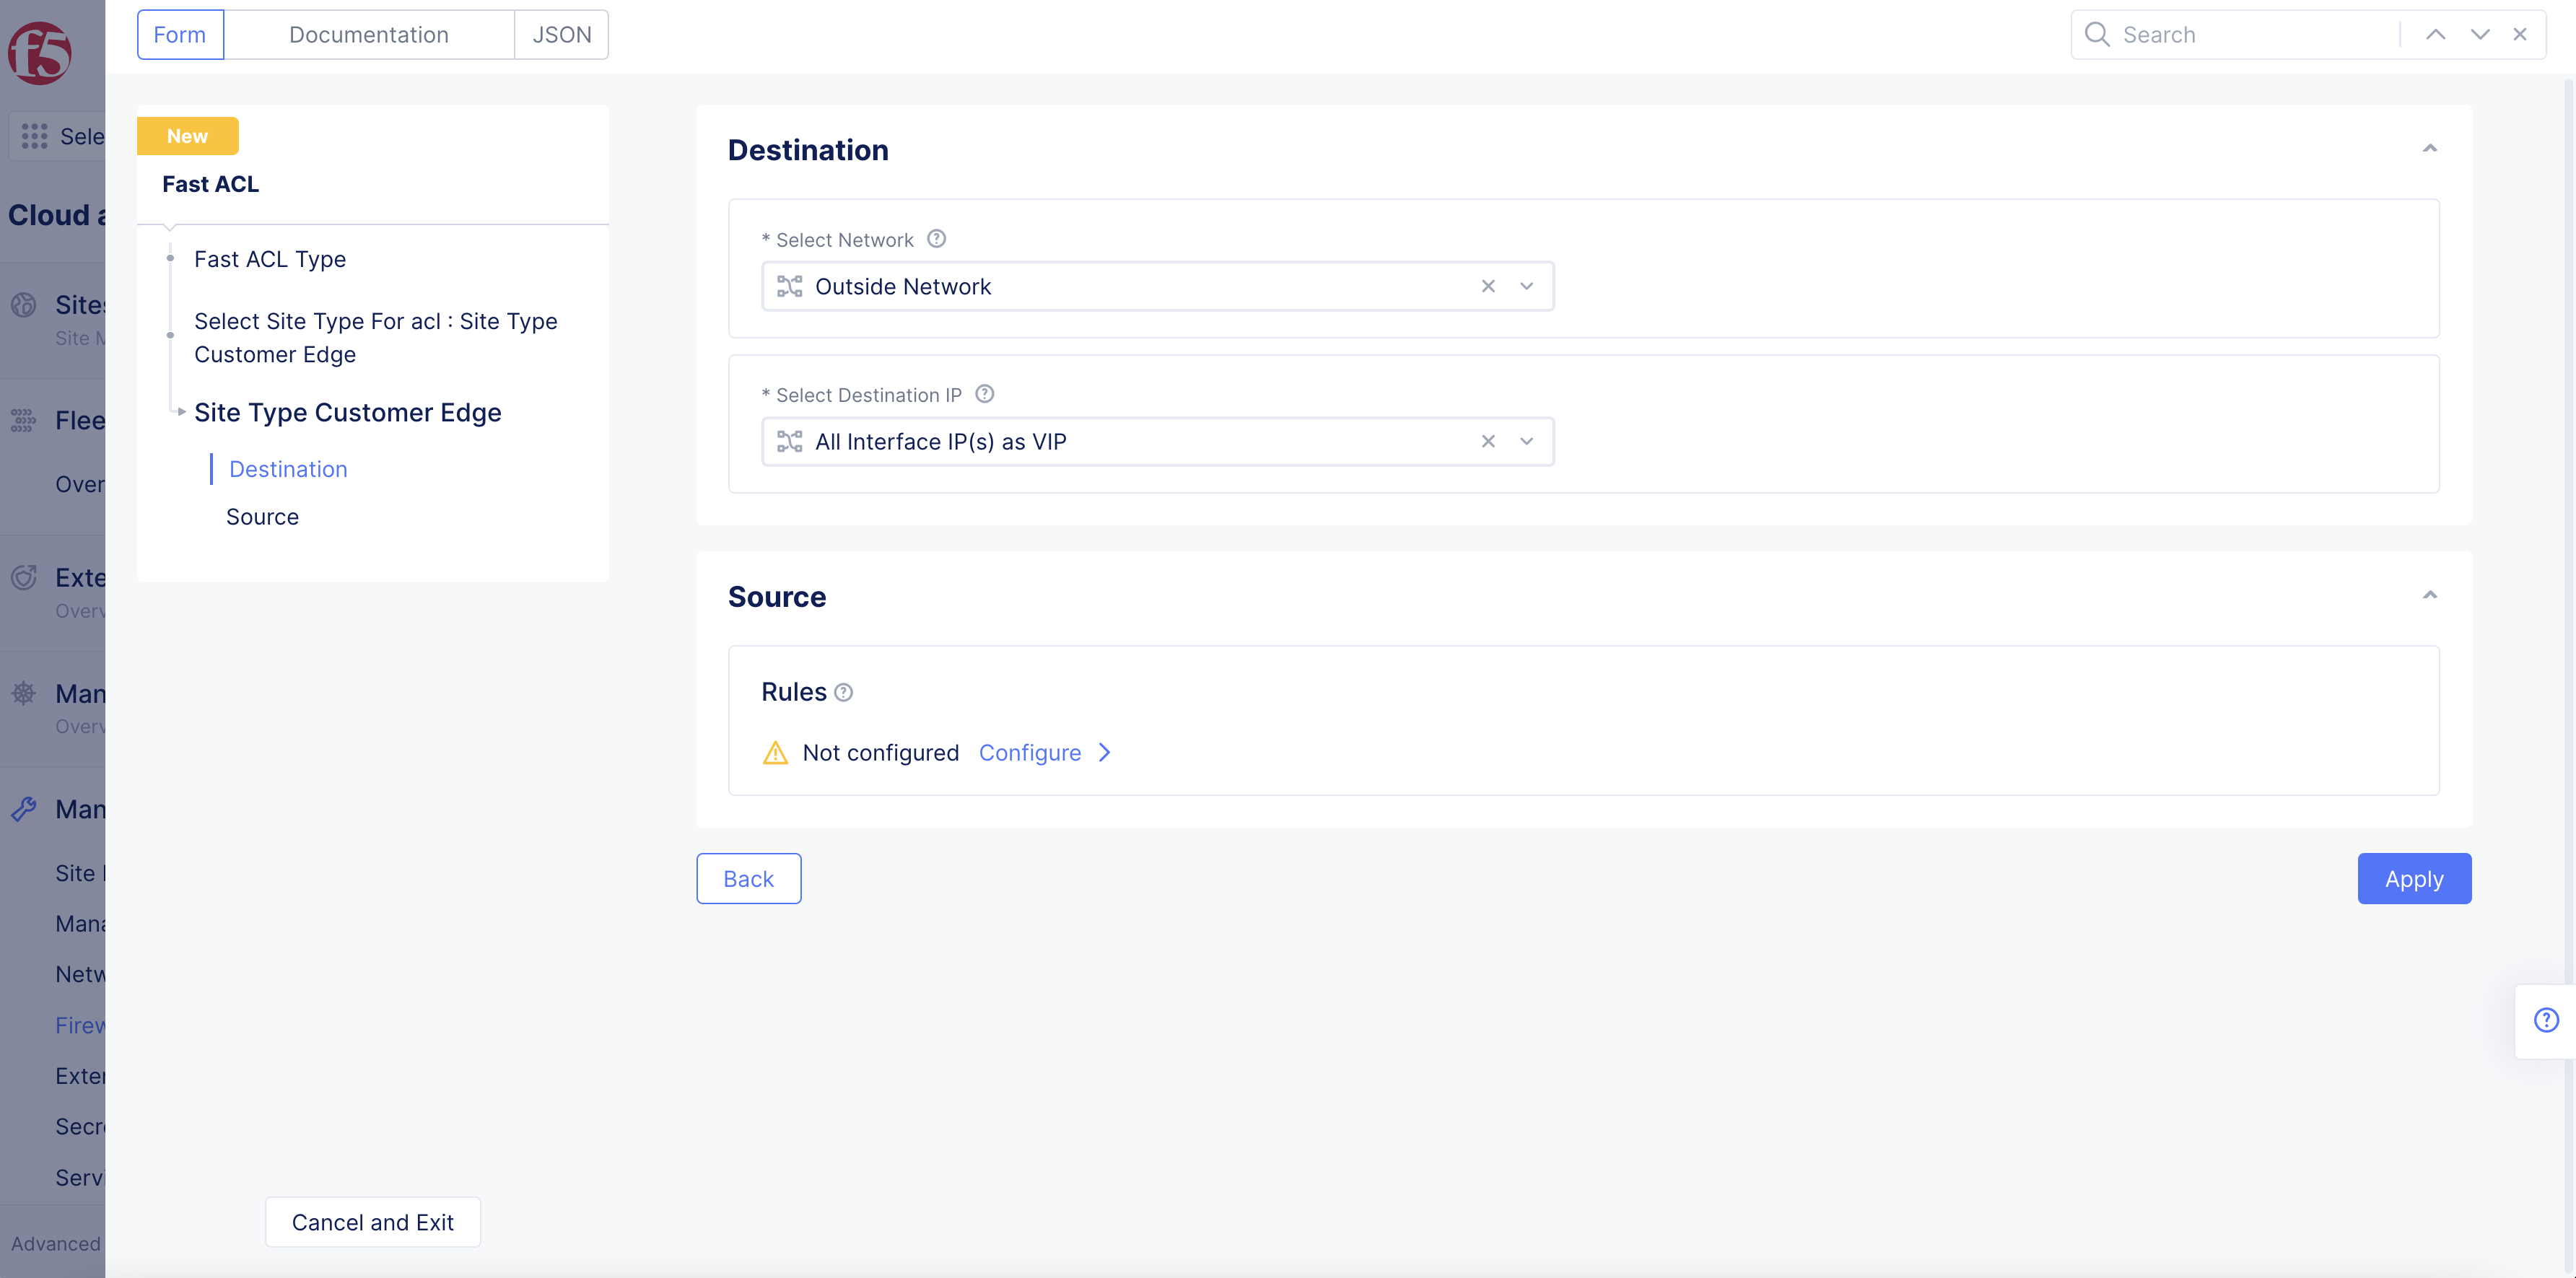This screenshot has width=2576, height=1278.
Task: Open the Select Network dropdown
Action: (x=1527, y=286)
